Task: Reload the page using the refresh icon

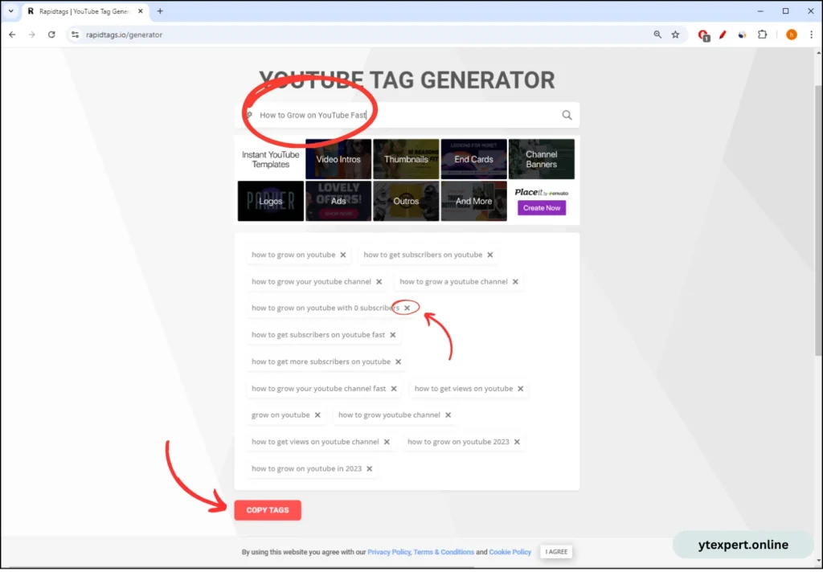Action: (x=51, y=35)
